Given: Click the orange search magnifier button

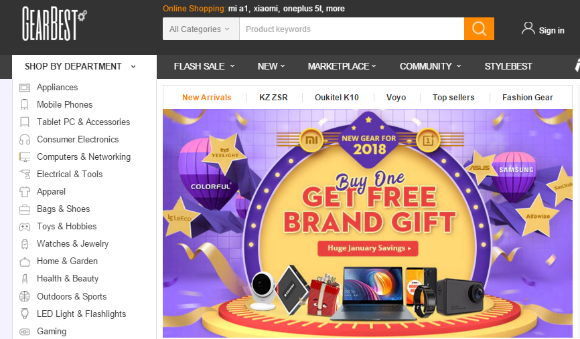Looking at the screenshot, I should click(479, 29).
